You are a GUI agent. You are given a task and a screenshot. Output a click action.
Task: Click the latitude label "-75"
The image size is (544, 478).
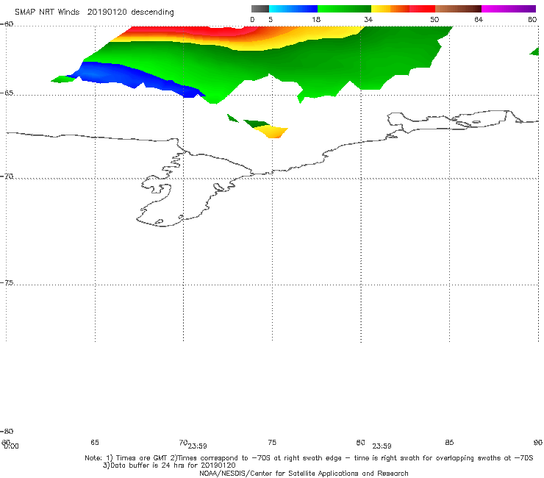tap(7, 282)
